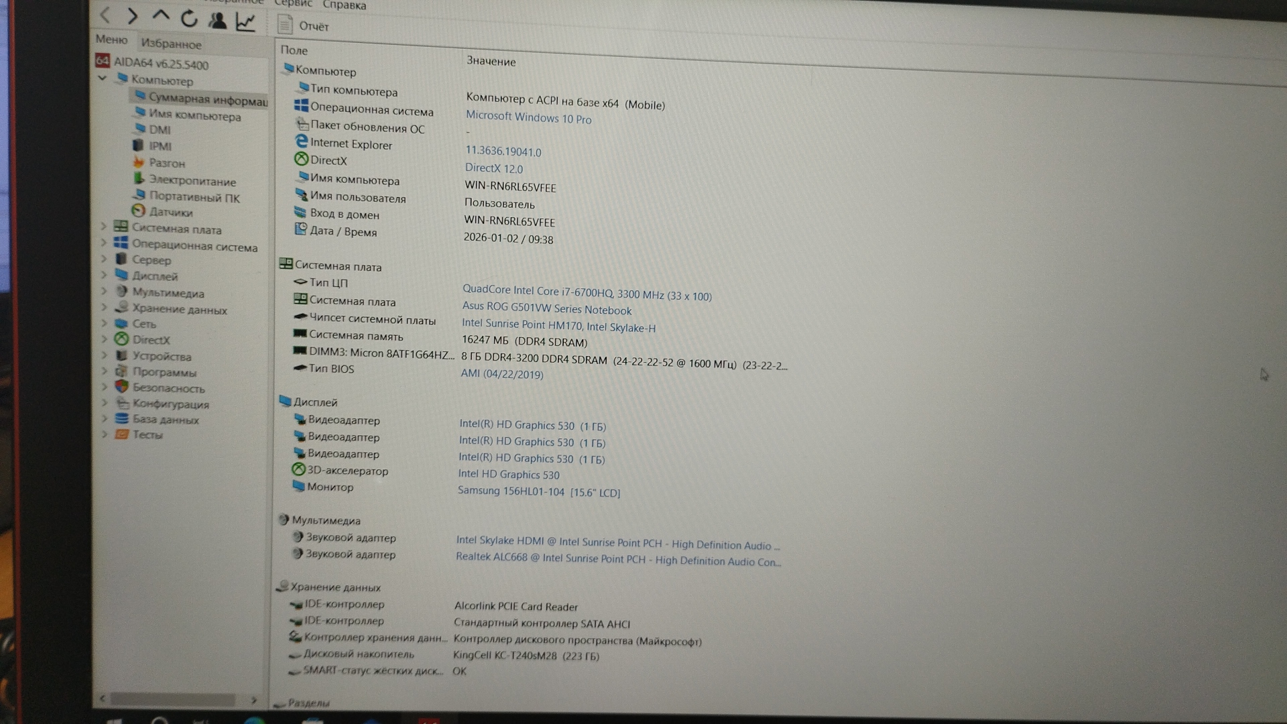Open the graph chart toolbar icon

[245, 22]
